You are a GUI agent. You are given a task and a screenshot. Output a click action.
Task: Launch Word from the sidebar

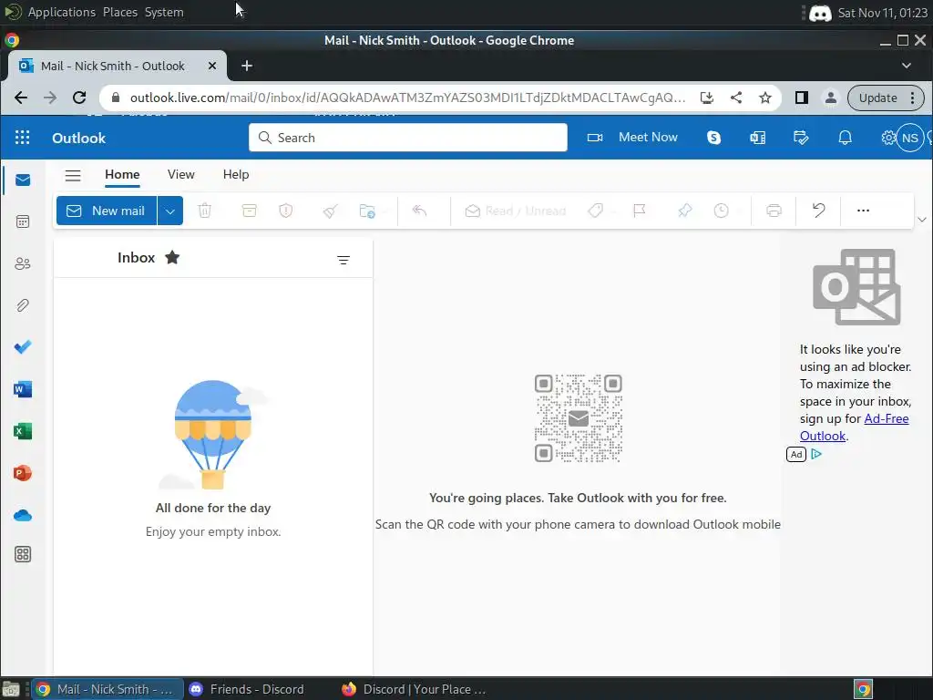click(x=23, y=389)
